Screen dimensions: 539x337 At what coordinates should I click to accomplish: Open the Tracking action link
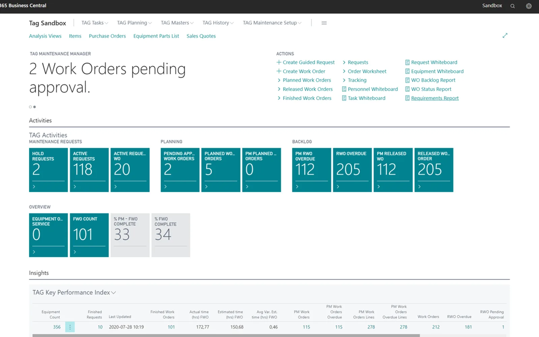tap(357, 80)
